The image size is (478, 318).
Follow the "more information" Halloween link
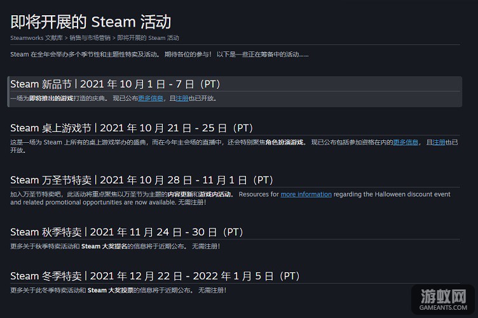coord(306,194)
